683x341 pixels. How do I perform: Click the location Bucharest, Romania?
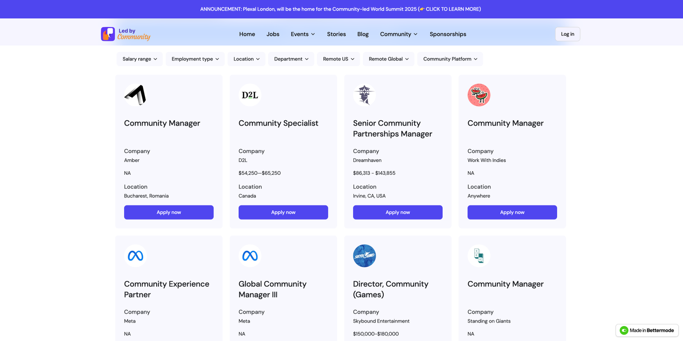pyautogui.click(x=146, y=196)
